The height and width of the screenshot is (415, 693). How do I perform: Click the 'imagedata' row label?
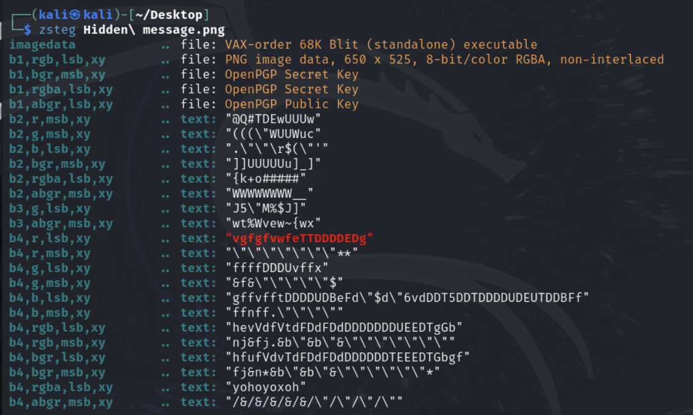42,44
